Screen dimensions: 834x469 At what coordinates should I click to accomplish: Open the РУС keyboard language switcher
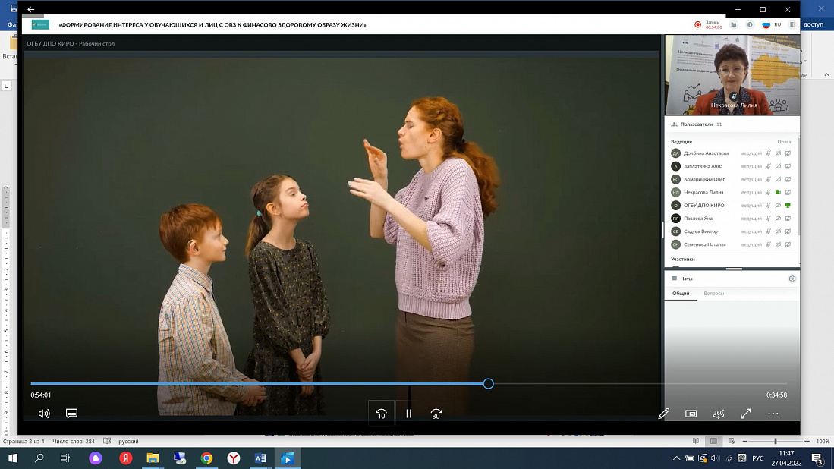coord(757,458)
